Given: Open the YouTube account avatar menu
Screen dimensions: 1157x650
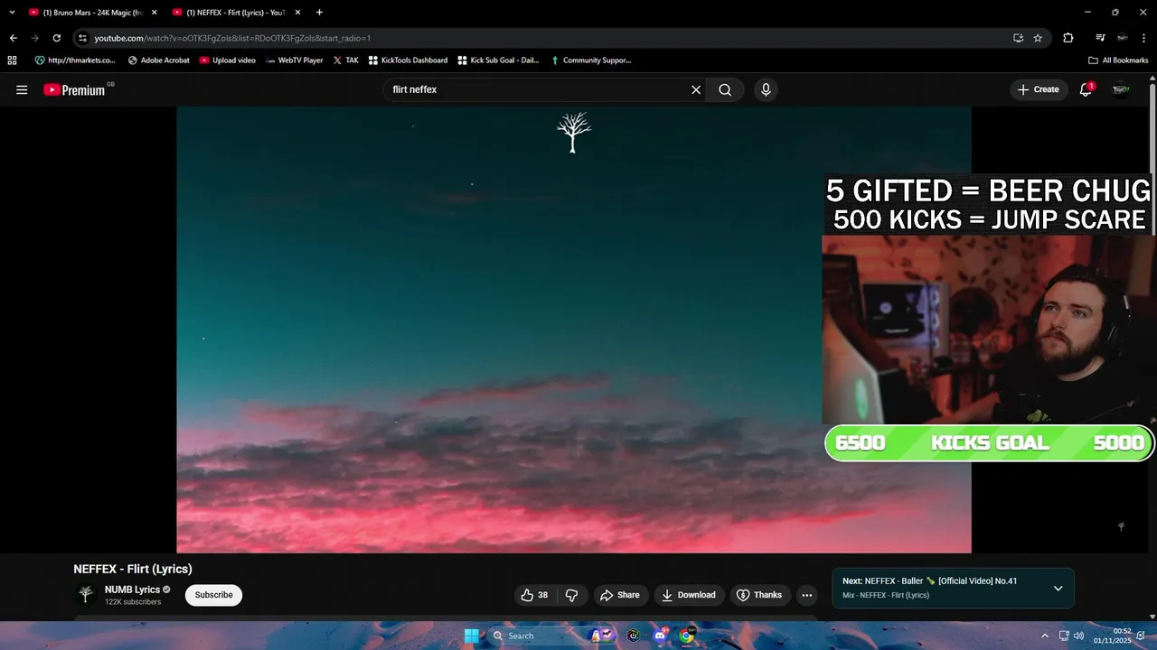Looking at the screenshot, I should tap(1121, 89).
